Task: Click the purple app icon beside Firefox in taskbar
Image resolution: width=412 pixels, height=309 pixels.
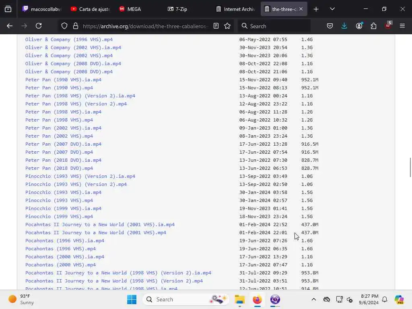Action: point(275,299)
